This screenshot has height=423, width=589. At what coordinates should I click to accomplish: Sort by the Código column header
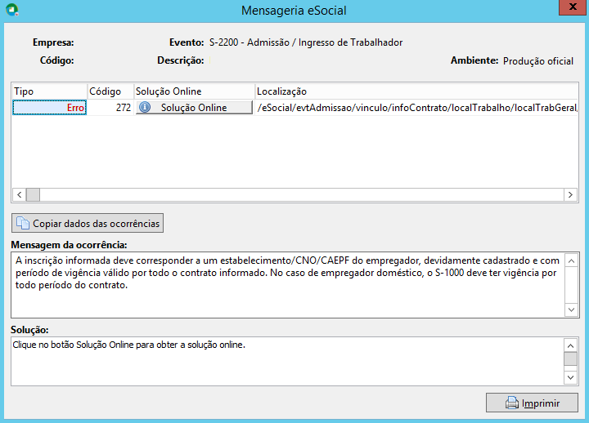(x=110, y=91)
